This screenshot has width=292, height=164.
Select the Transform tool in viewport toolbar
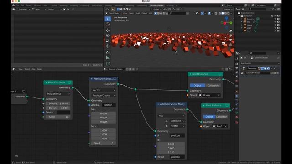click(108, 46)
